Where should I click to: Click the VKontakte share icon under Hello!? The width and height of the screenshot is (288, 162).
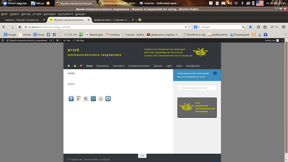(108, 99)
